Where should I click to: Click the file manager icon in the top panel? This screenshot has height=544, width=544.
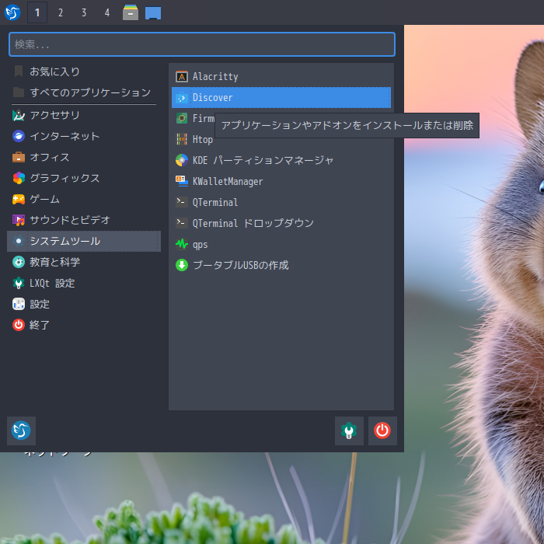131,12
